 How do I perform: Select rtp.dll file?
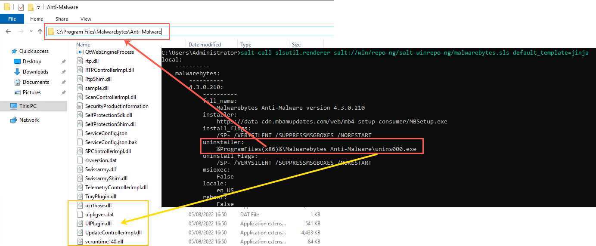pyautogui.click(x=92, y=61)
